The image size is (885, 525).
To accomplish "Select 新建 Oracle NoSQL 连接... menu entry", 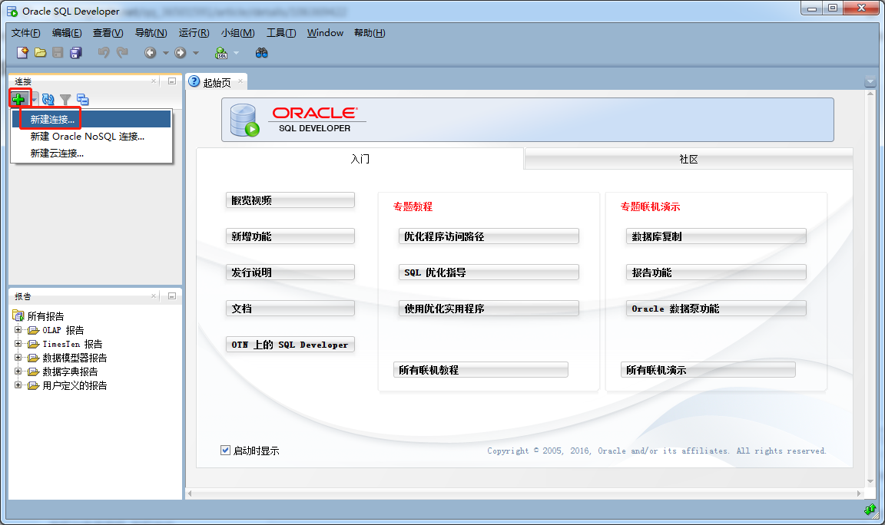I will pos(91,137).
